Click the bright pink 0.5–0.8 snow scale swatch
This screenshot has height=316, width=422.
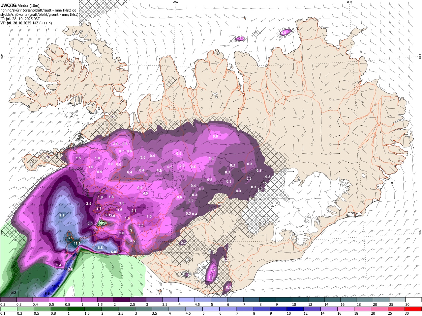click(57, 300)
